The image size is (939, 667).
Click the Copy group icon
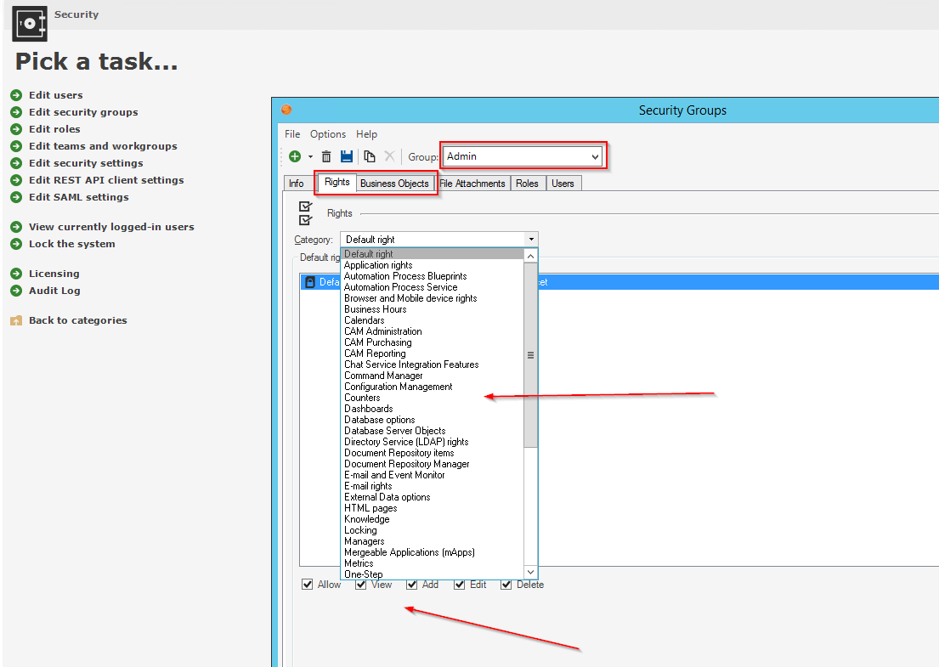370,156
